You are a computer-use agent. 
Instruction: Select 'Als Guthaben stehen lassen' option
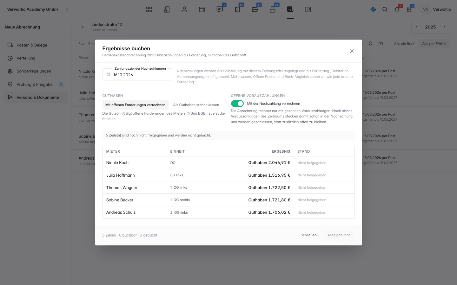point(196,105)
